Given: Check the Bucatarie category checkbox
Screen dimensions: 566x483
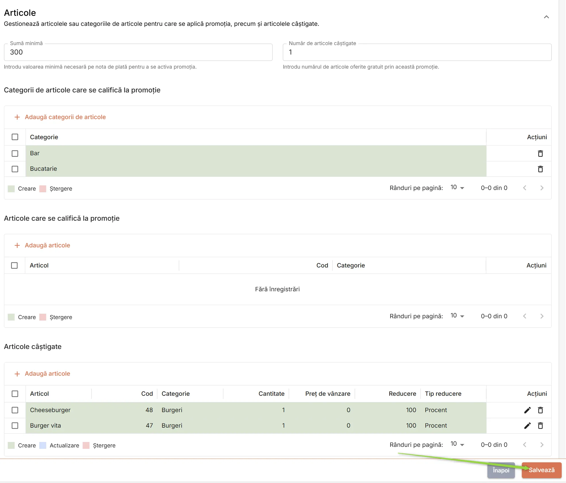Looking at the screenshot, I should [x=15, y=169].
